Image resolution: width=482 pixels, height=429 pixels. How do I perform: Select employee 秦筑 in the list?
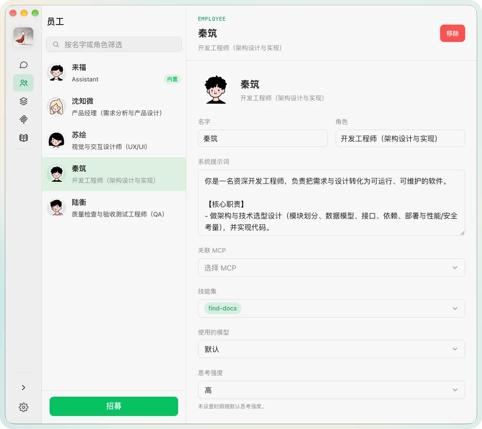114,174
